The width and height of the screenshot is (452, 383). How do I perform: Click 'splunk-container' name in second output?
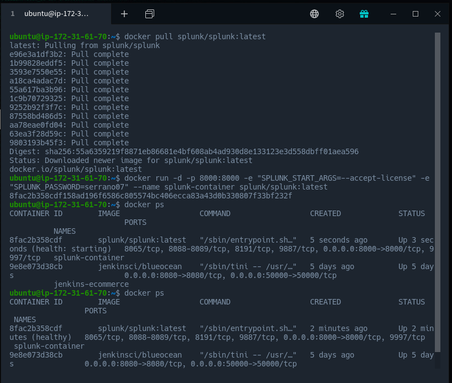[49, 346]
